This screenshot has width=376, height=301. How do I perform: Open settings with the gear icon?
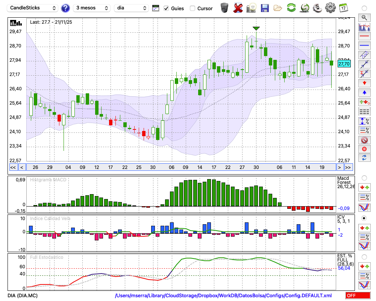point(330,8)
